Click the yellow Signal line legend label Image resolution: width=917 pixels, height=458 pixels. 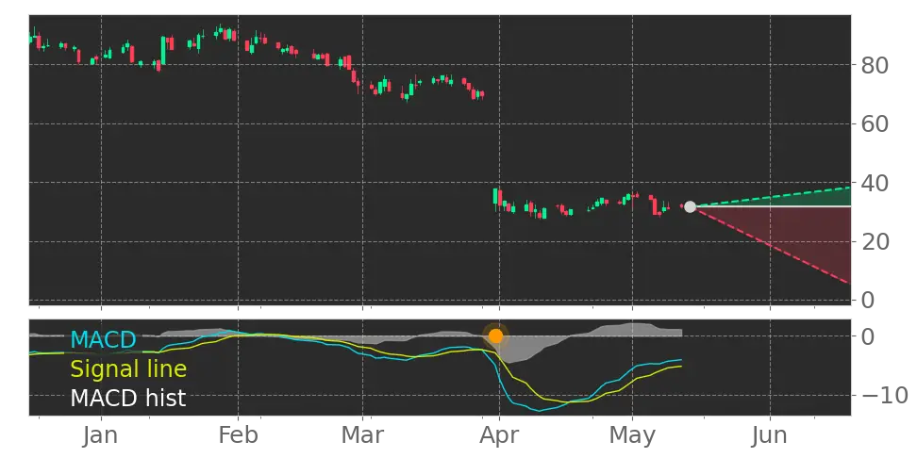click(x=128, y=369)
